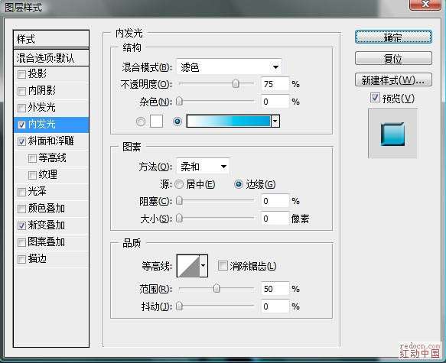
Task: Click the 抖动 jitter value field
Action: click(x=275, y=306)
